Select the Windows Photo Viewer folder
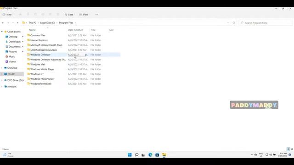Screen dimensions: 294x165 [x=42, y=79]
